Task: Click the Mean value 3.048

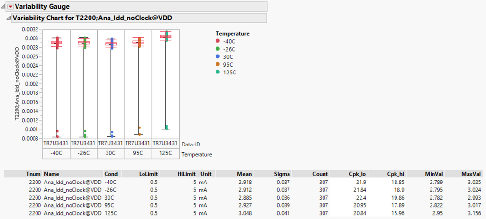Action: pyautogui.click(x=246, y=213)
